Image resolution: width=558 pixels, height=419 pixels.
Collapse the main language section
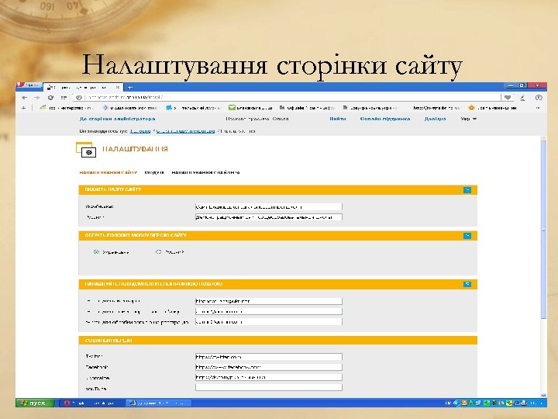(x=467, y=236)
